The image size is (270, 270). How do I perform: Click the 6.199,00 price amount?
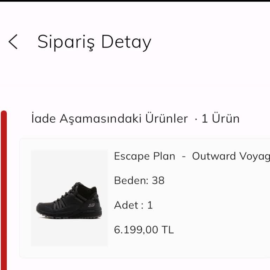[136, 230]
